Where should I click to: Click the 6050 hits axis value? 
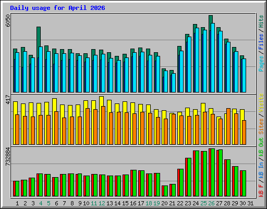(8, 21)
